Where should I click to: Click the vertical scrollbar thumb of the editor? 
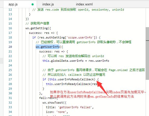[x=147, y=53]
